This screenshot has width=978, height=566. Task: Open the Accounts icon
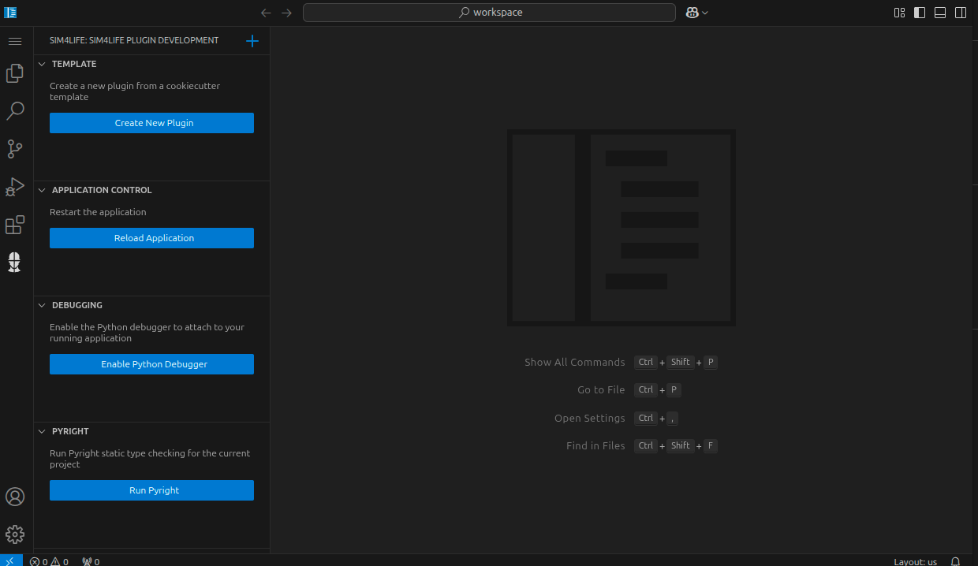click(15, 497)
